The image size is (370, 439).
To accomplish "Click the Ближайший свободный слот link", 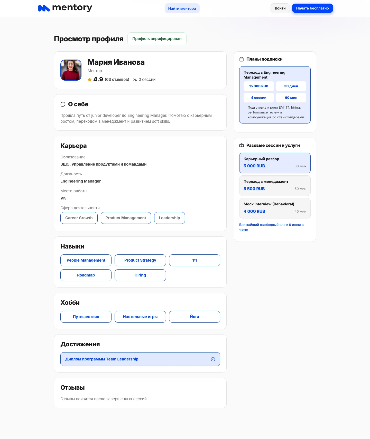I will [271, 227].
